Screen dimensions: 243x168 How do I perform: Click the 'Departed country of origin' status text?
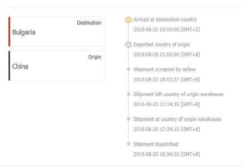coord(162,45)
